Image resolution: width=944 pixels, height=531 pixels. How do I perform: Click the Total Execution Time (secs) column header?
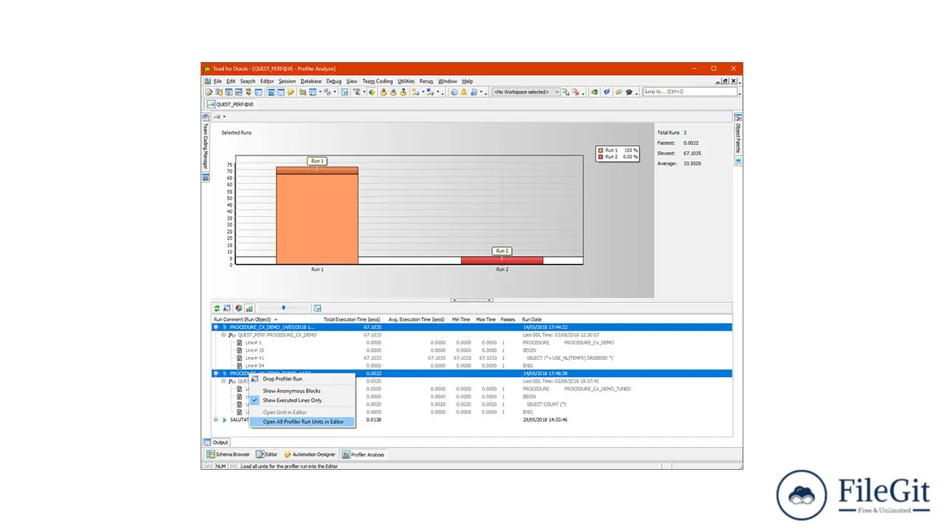pyautogui.click(x=352, y=319)
